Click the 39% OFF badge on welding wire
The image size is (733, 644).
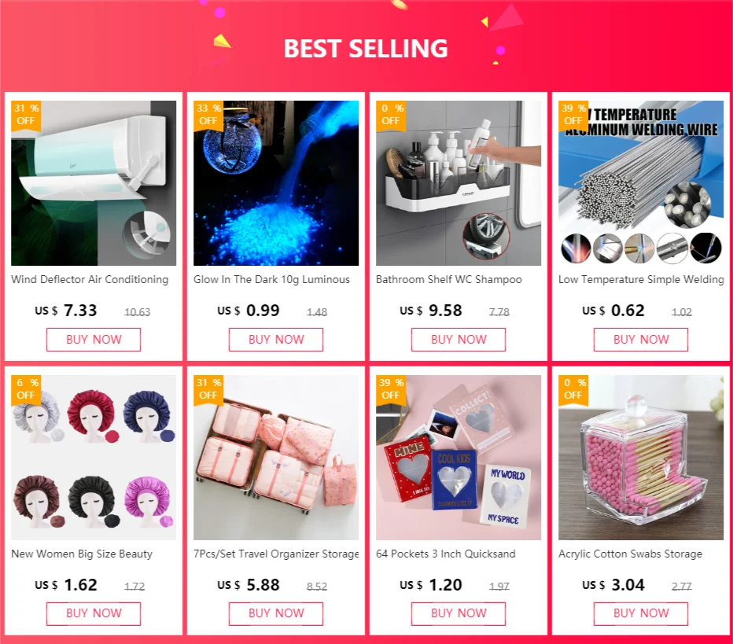[573, 115]
